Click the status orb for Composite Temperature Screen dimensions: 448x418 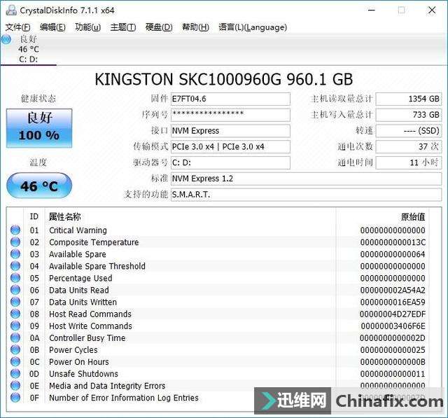coord(15,242)
